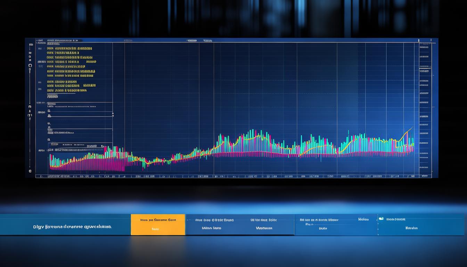Click the large circle icon on left toolbar
Viewport: 467px width, 267px height.
pos(30,65)
